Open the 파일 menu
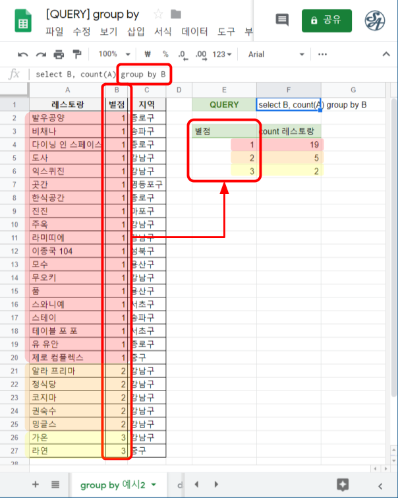The image size is (398, 498). point(54,32)
